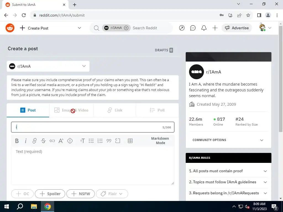The image size is (283, 212).
Task: Click the install app icon in address bar
Action: tap(230, 15)
